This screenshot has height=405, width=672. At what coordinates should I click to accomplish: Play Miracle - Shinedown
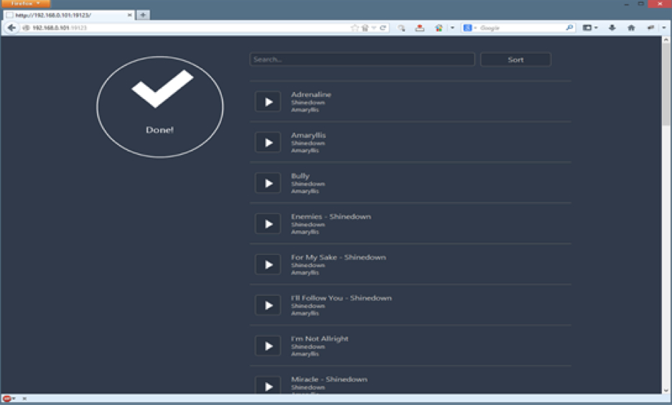pyautogui.click(x=268, y=386)
